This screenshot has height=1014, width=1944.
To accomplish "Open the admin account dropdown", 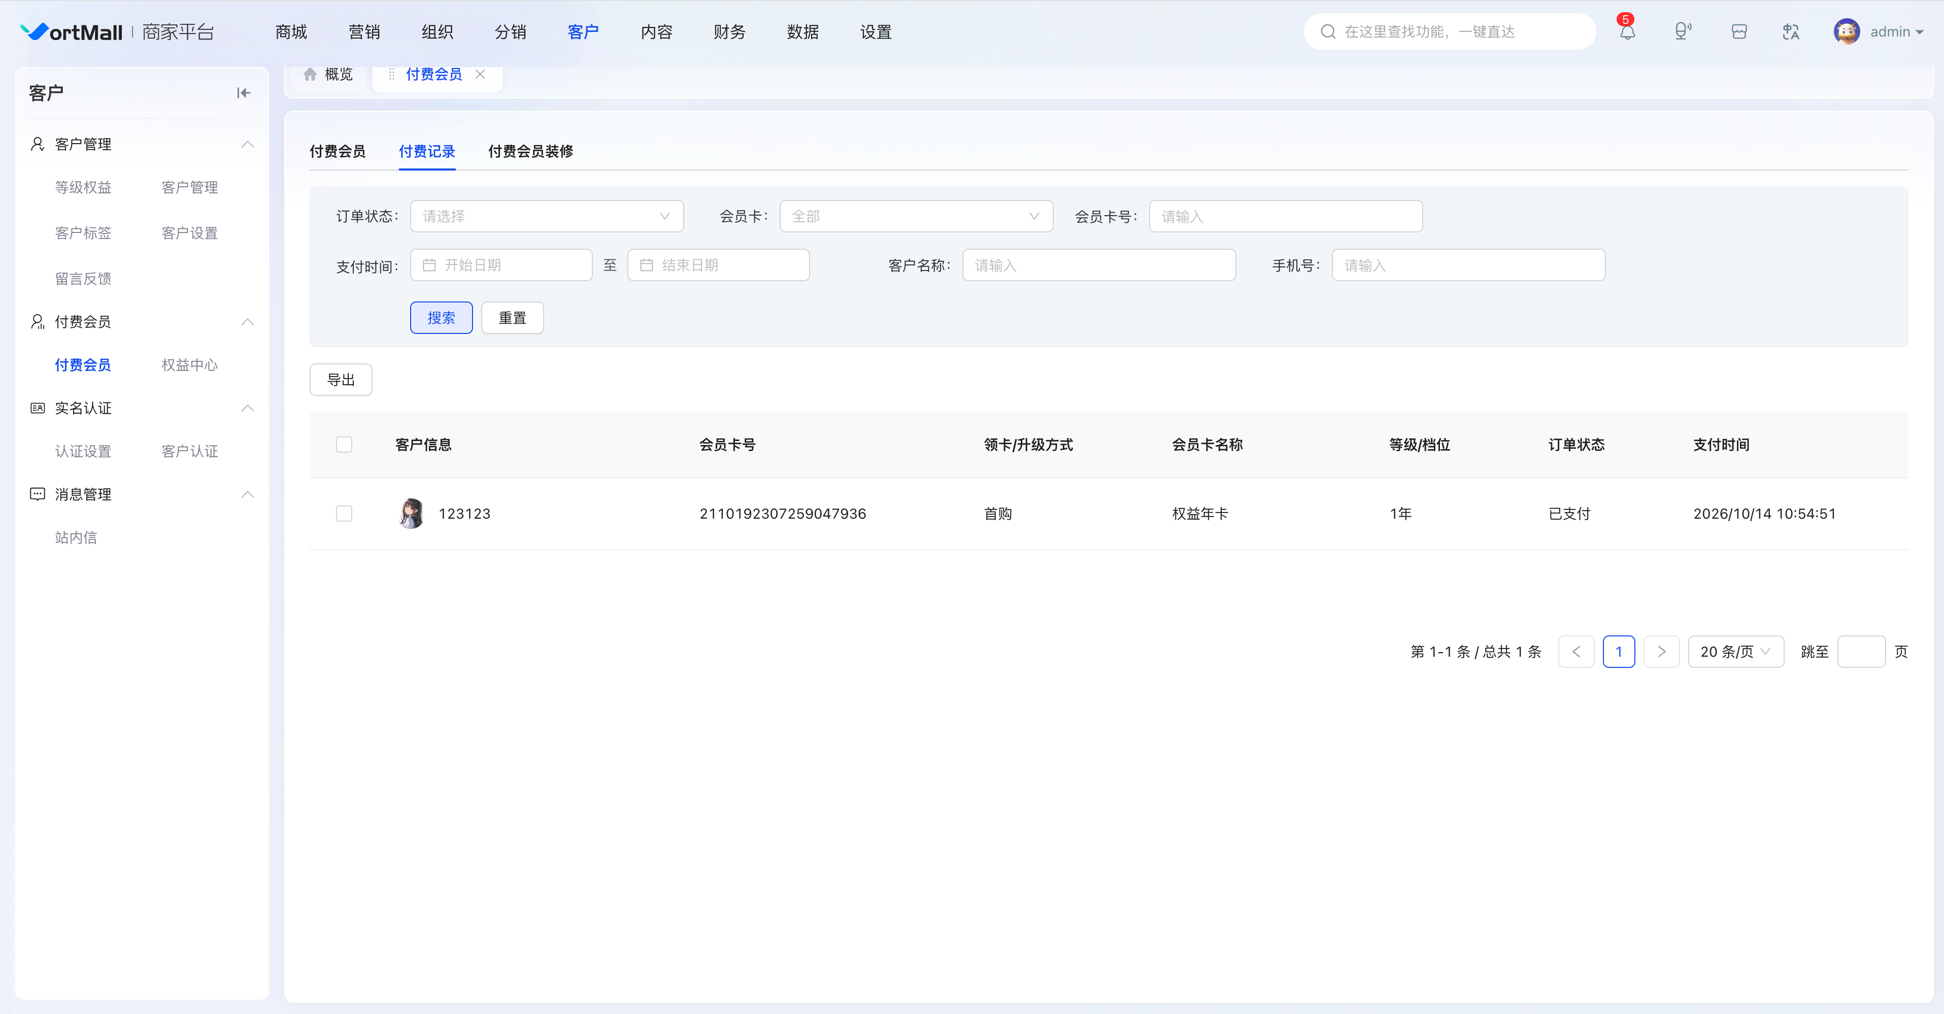I will pyautogui.click(x=1896, y=31).
